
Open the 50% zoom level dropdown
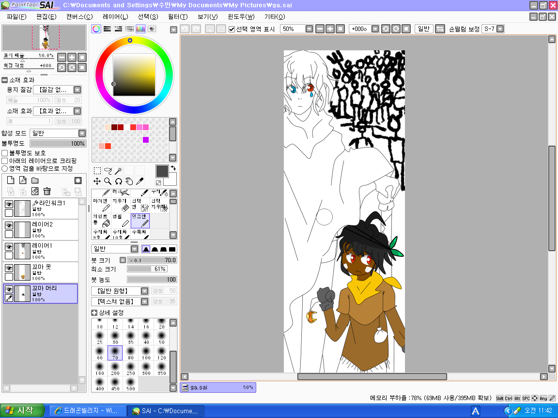pyautogui.click(x=309, y=29)
